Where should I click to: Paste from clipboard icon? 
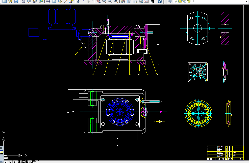click(x=60, y=1)
